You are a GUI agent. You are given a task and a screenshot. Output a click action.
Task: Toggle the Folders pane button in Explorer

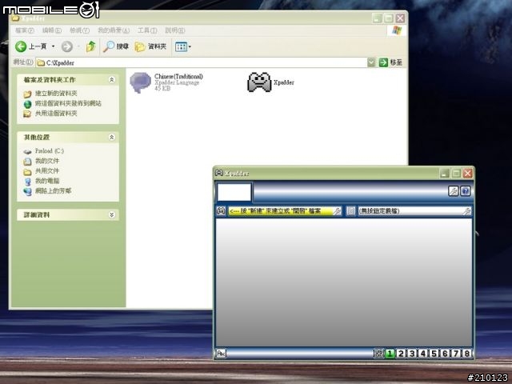(150, 46)
